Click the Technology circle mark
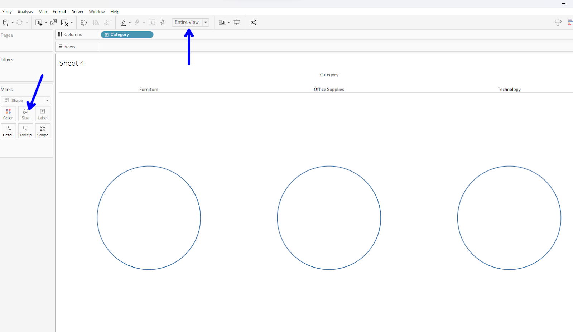Image resolution: width=573 pixels, height=332 pixels. coord(509,218)
